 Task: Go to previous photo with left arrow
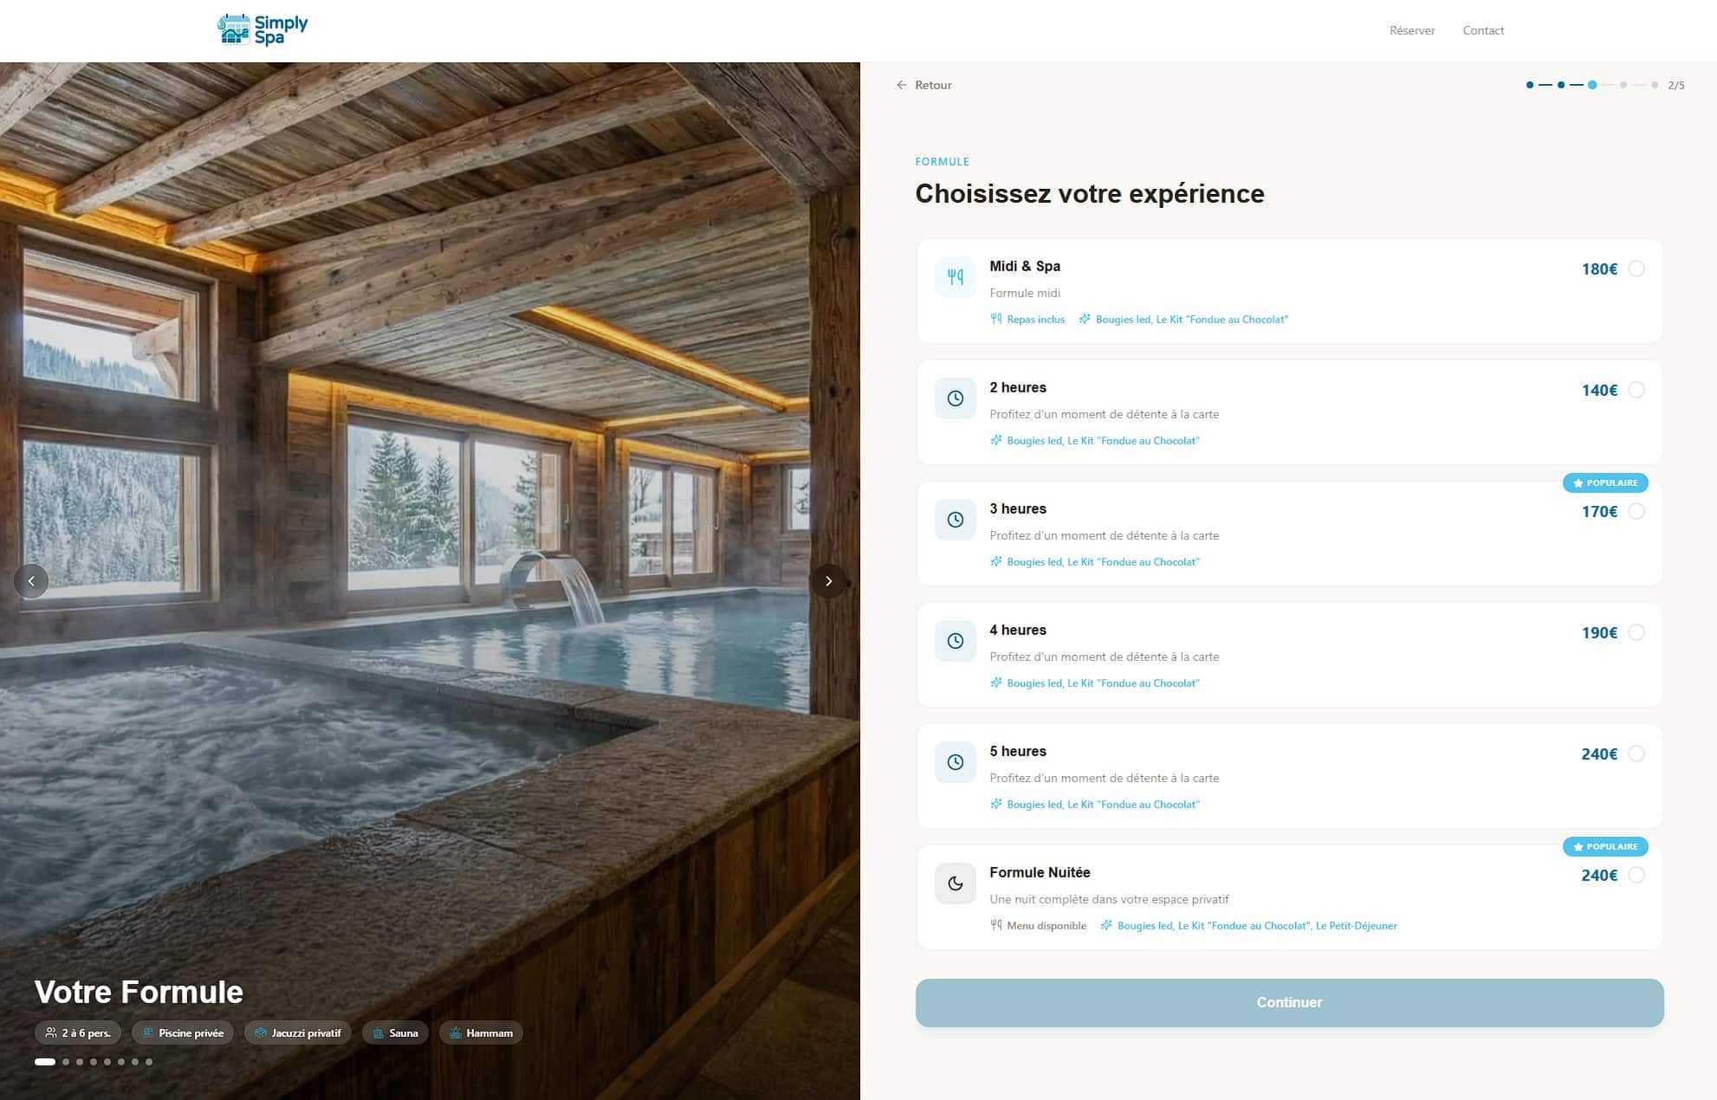coord(31,581)
